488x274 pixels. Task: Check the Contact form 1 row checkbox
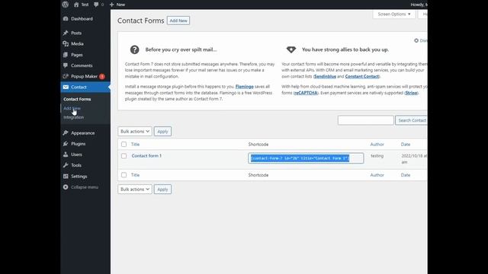tap(124, 156)
